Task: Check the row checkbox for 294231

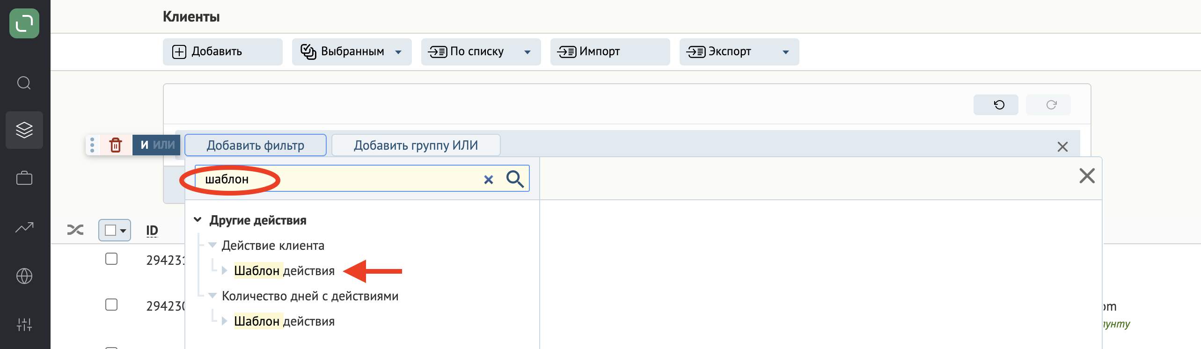Action: [x=111, y=259]
